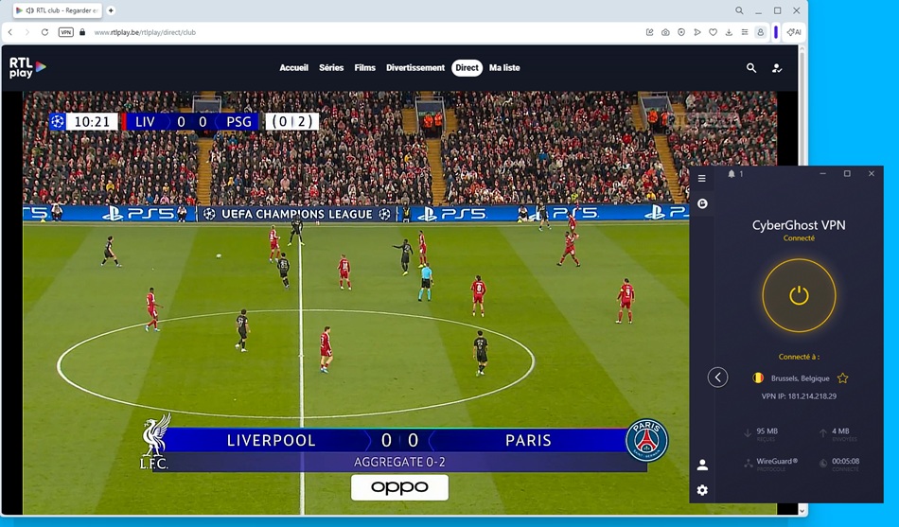Select Brussels, Belgique server location

[801, 378]
